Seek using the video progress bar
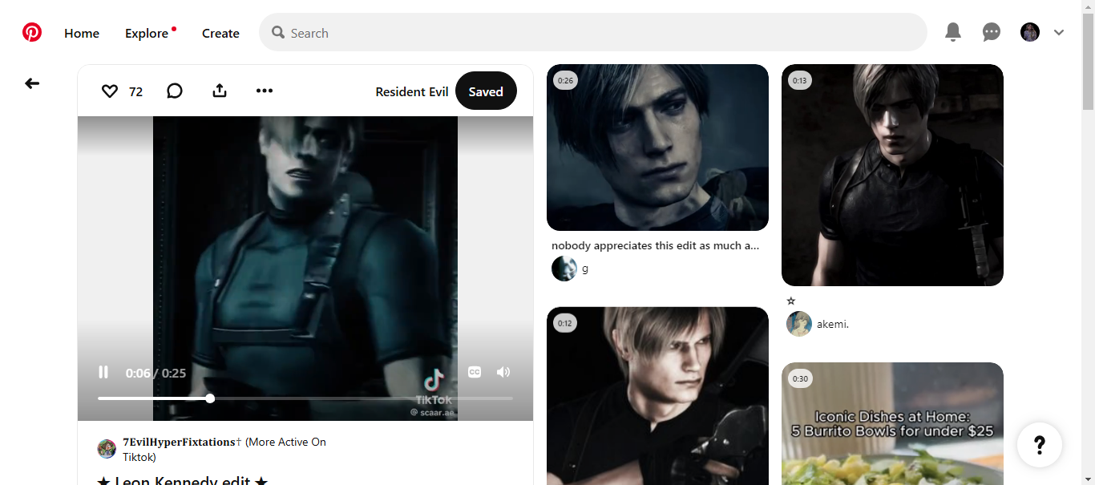 305,398
